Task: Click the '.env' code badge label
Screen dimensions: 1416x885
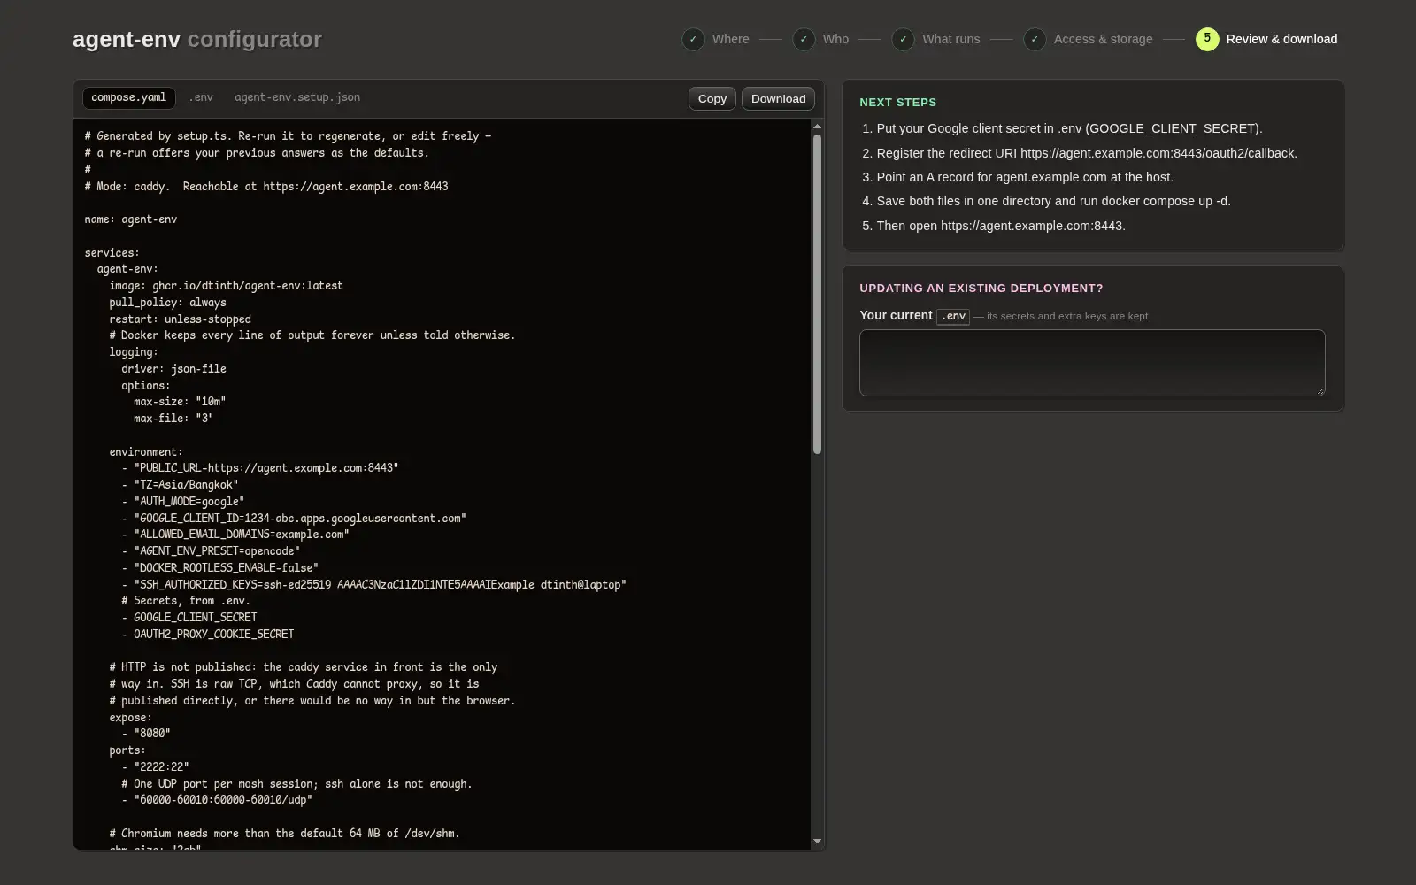Action: coord(953,316)
